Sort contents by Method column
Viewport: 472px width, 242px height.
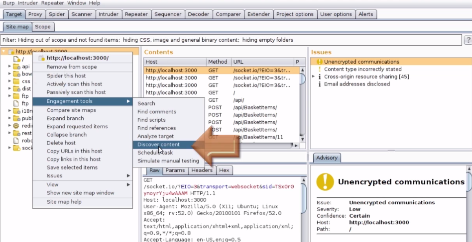click(219, 62)
